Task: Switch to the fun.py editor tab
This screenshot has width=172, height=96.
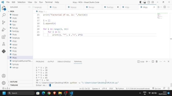Action: pos(93,7)
